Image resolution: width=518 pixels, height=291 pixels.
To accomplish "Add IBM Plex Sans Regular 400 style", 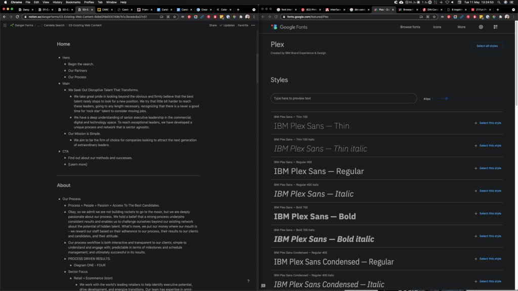I will pos(488,168).
